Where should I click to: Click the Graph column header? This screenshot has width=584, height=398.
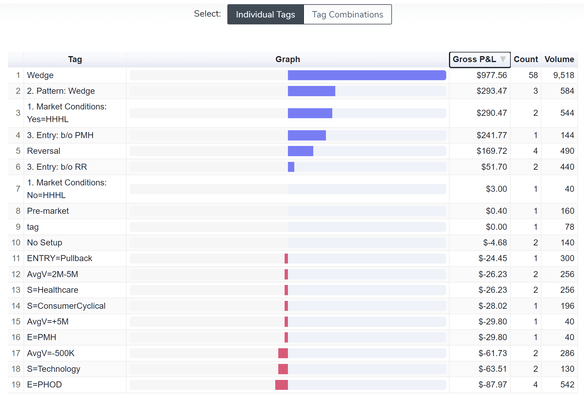tap(287, 59)
